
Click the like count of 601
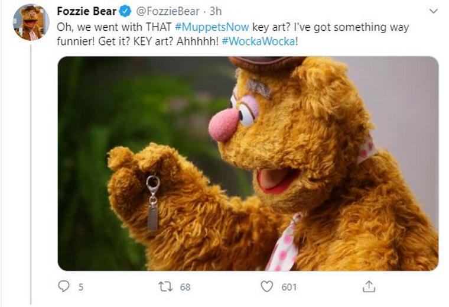[289, 287]
